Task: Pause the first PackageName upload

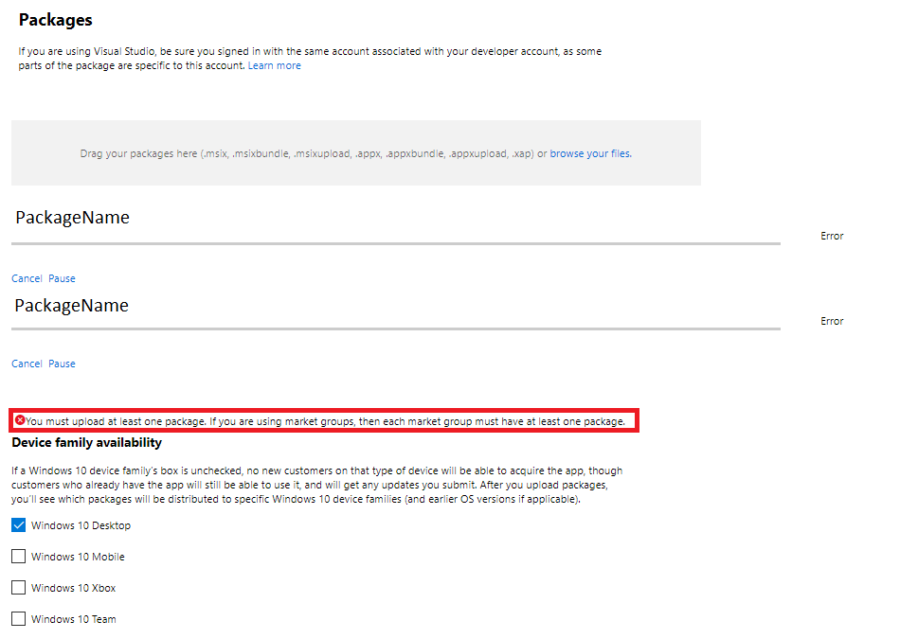Action: point(62,278)
